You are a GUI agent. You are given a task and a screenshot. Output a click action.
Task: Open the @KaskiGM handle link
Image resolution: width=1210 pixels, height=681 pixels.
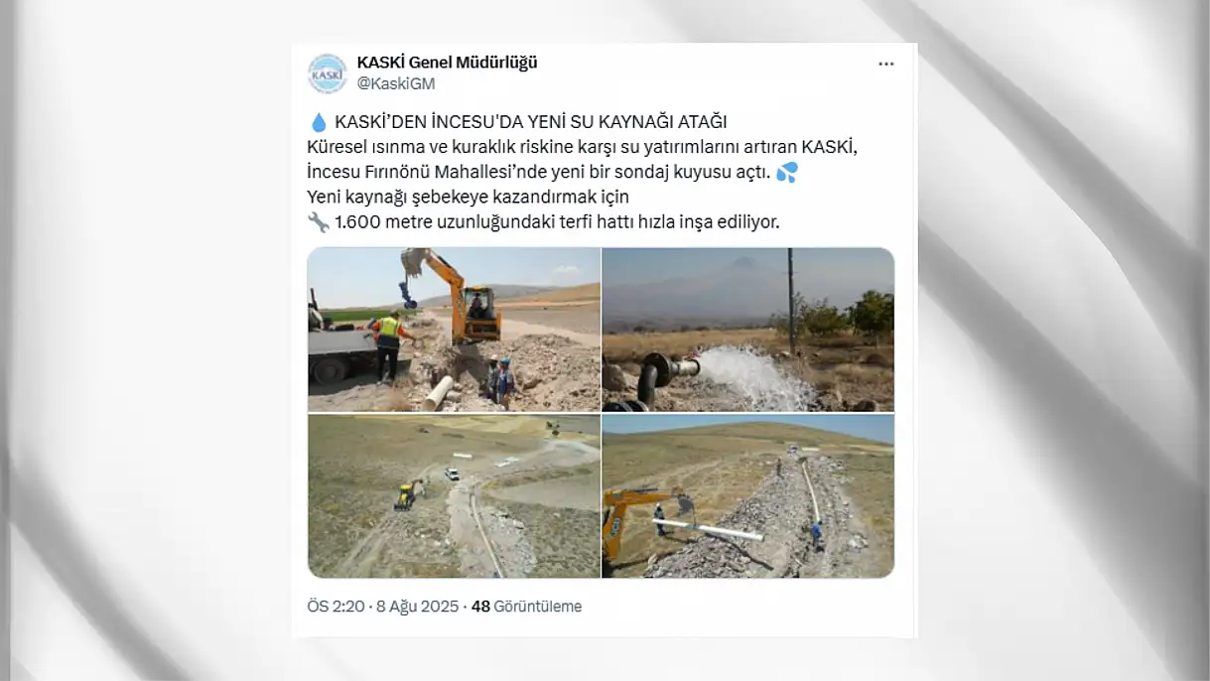pos(396,83)
